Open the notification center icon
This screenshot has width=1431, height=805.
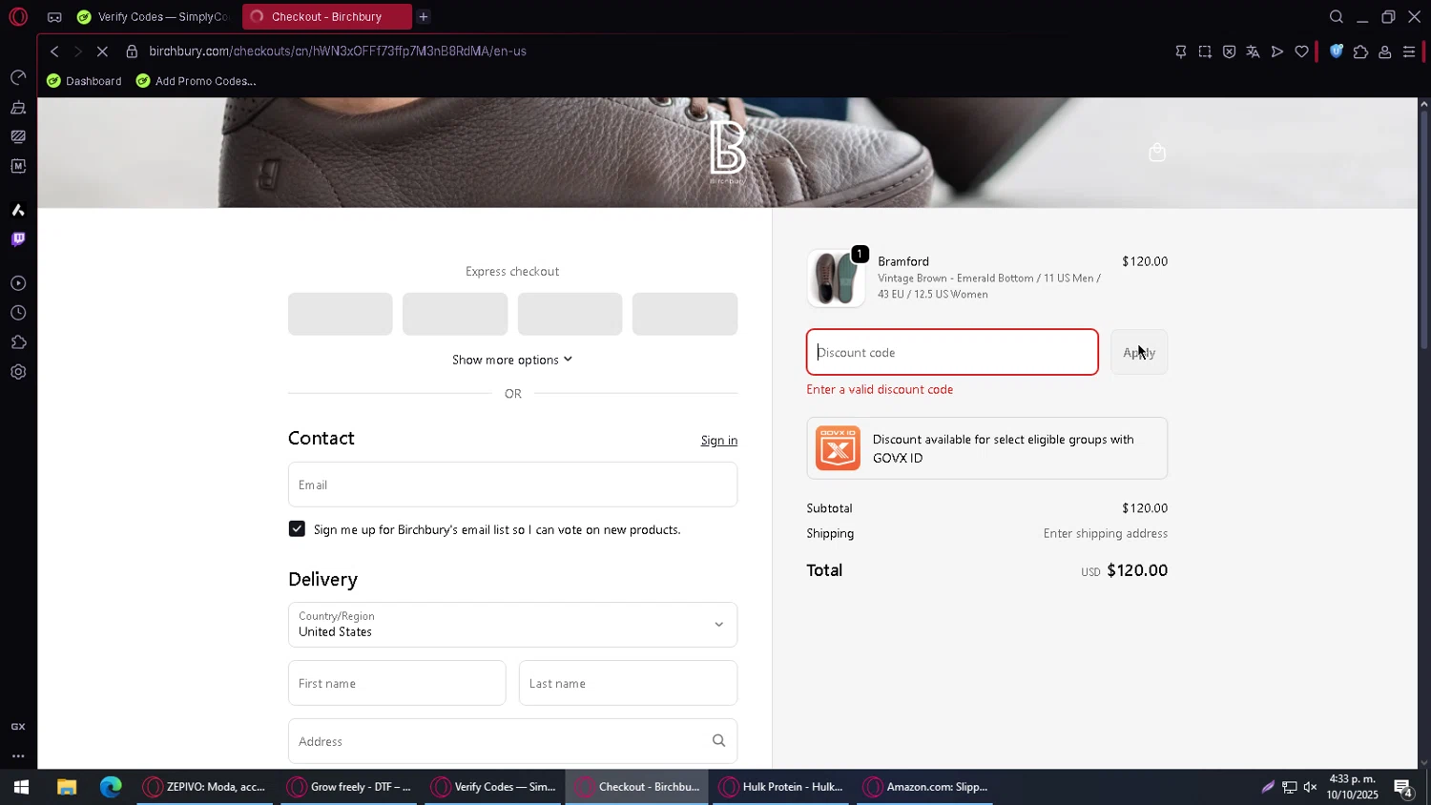point(1403,788)
